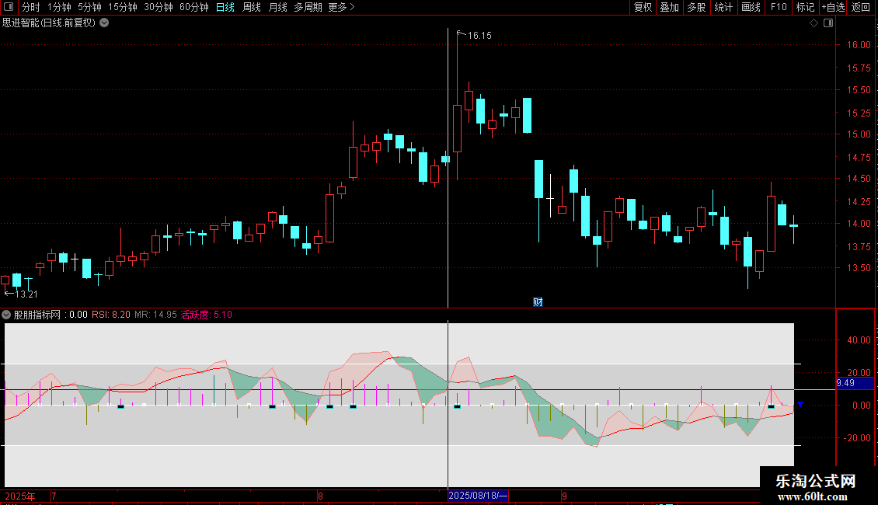
Task: Select the 分时 intraday tab
Action: [x=31, y=7]
